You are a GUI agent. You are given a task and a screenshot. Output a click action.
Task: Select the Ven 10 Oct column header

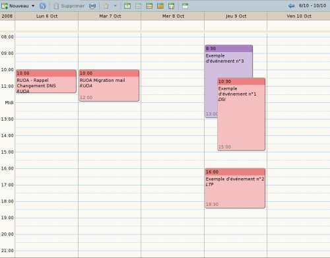click(x=299, y=16)
